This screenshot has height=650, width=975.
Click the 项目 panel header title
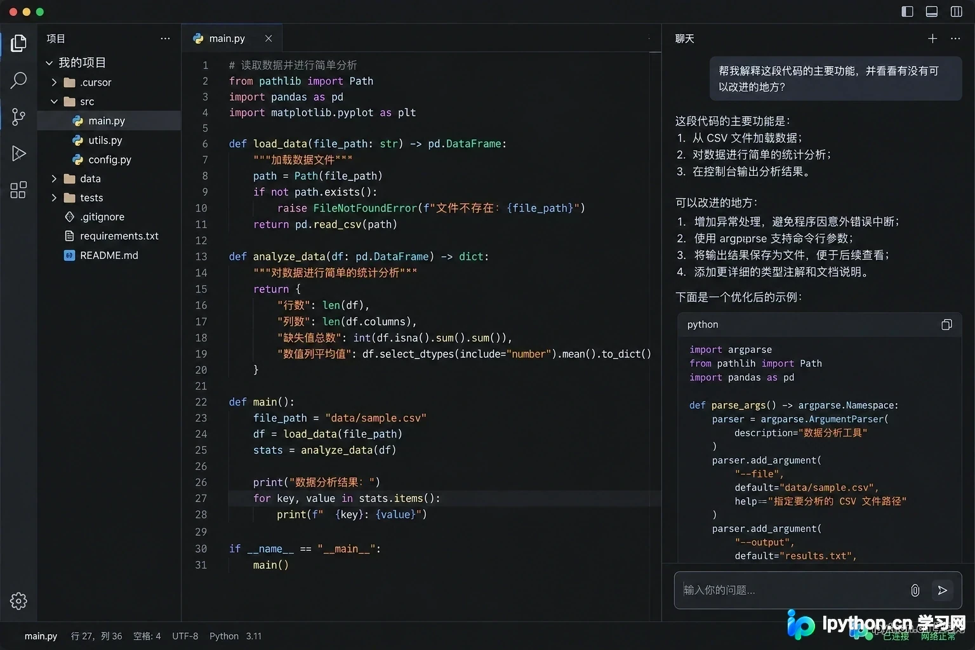click(56, 39)
